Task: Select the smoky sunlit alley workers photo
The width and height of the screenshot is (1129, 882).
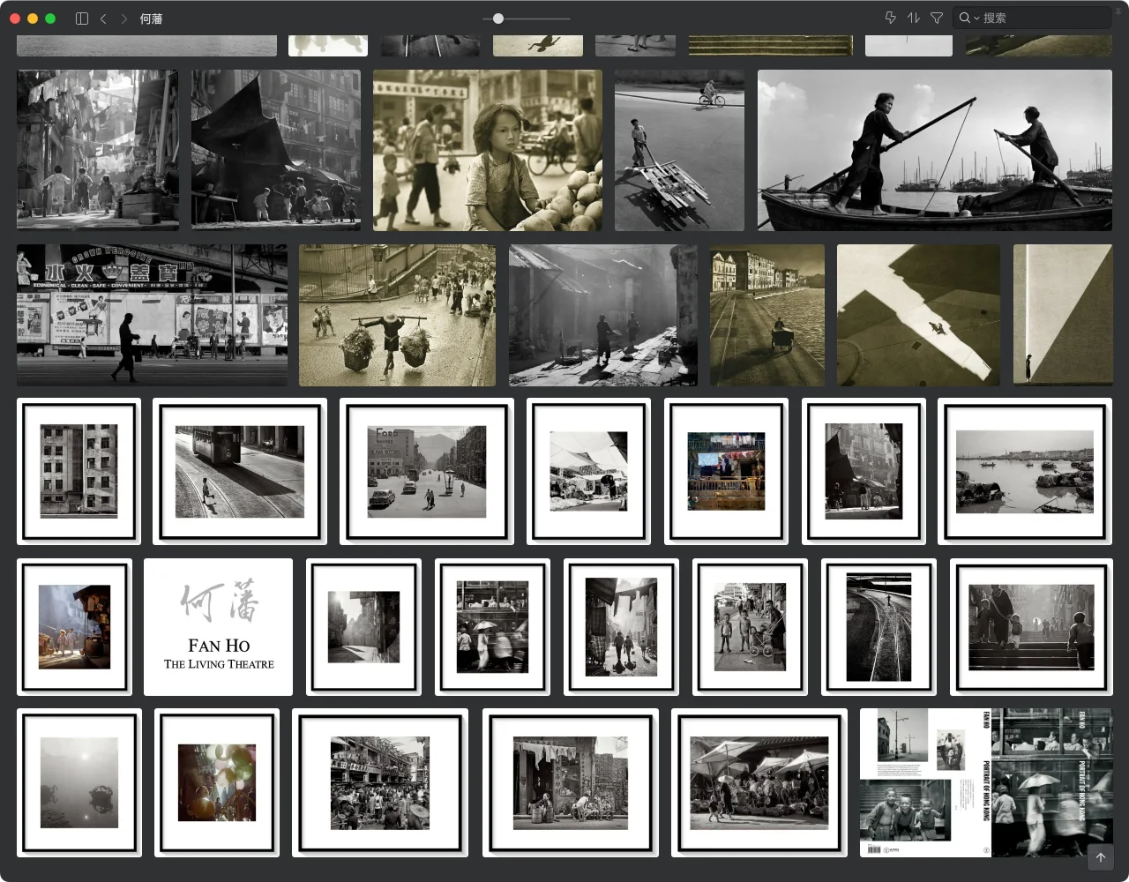Action: [603, 315]
